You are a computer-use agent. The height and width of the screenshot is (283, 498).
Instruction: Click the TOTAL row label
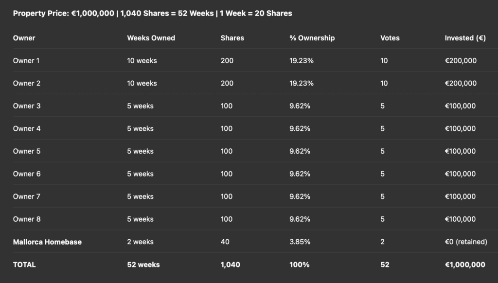tap(24, 265)
